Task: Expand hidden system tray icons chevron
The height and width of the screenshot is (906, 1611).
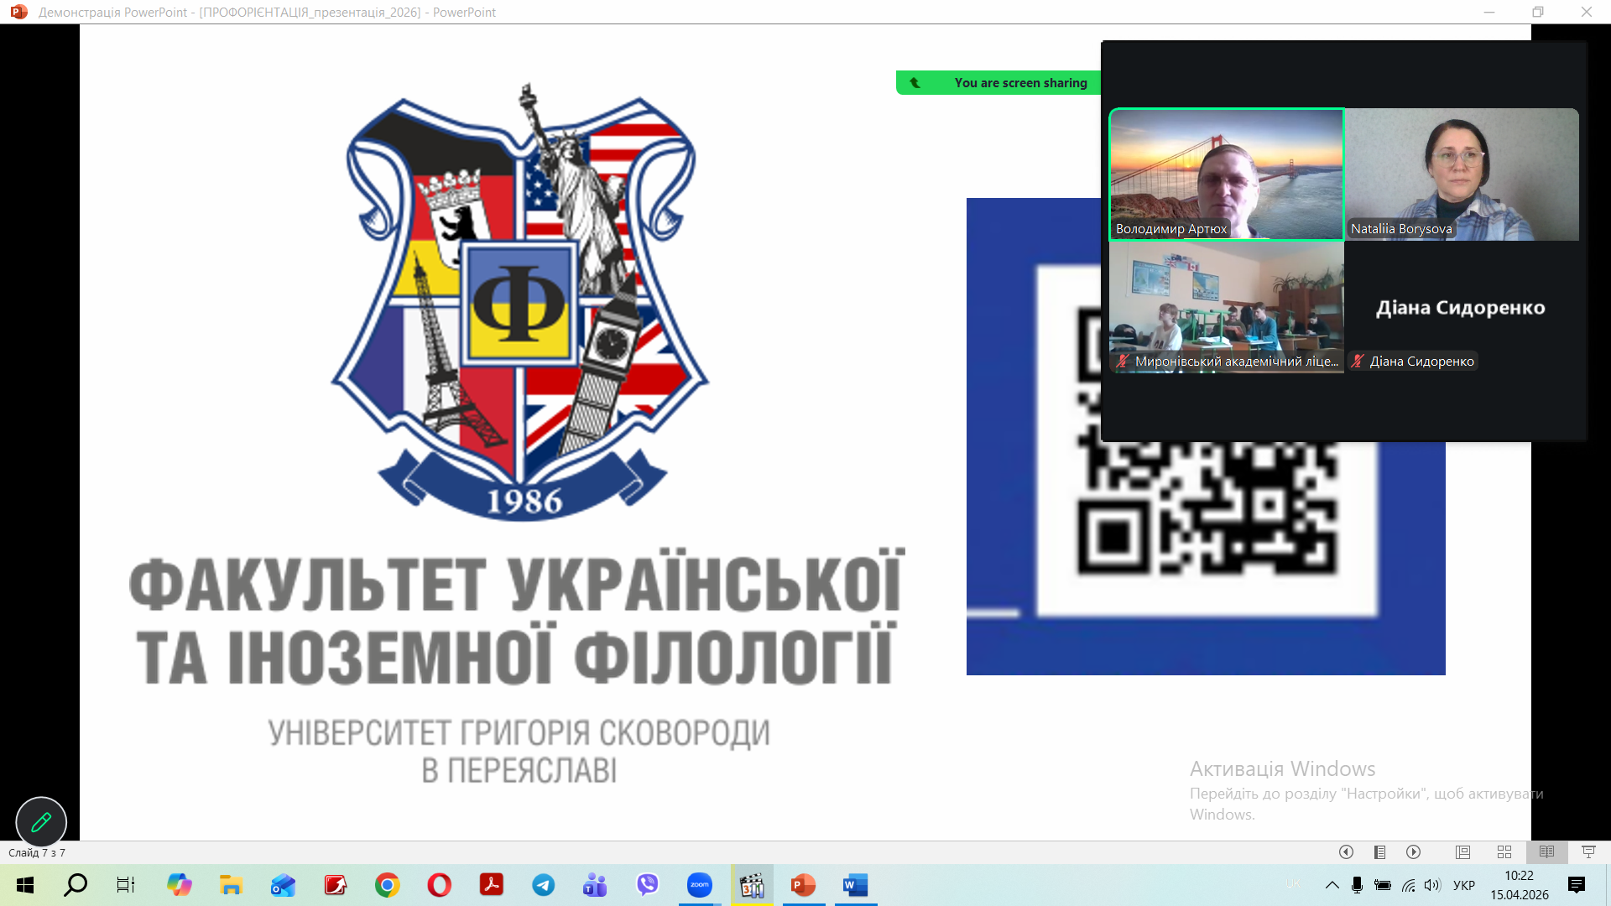Action: pos(1332,885)
